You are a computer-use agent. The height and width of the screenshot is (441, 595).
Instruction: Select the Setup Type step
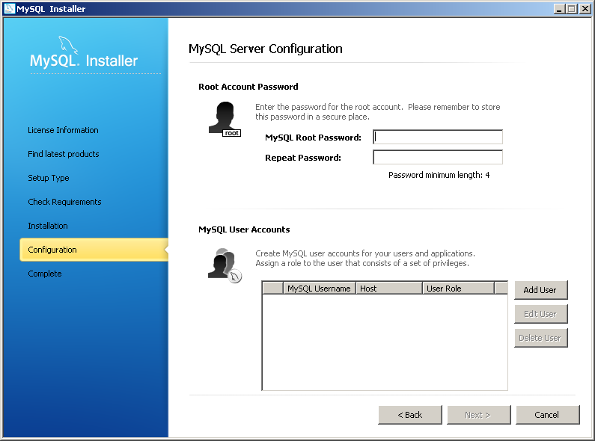[x=49, y=178]
